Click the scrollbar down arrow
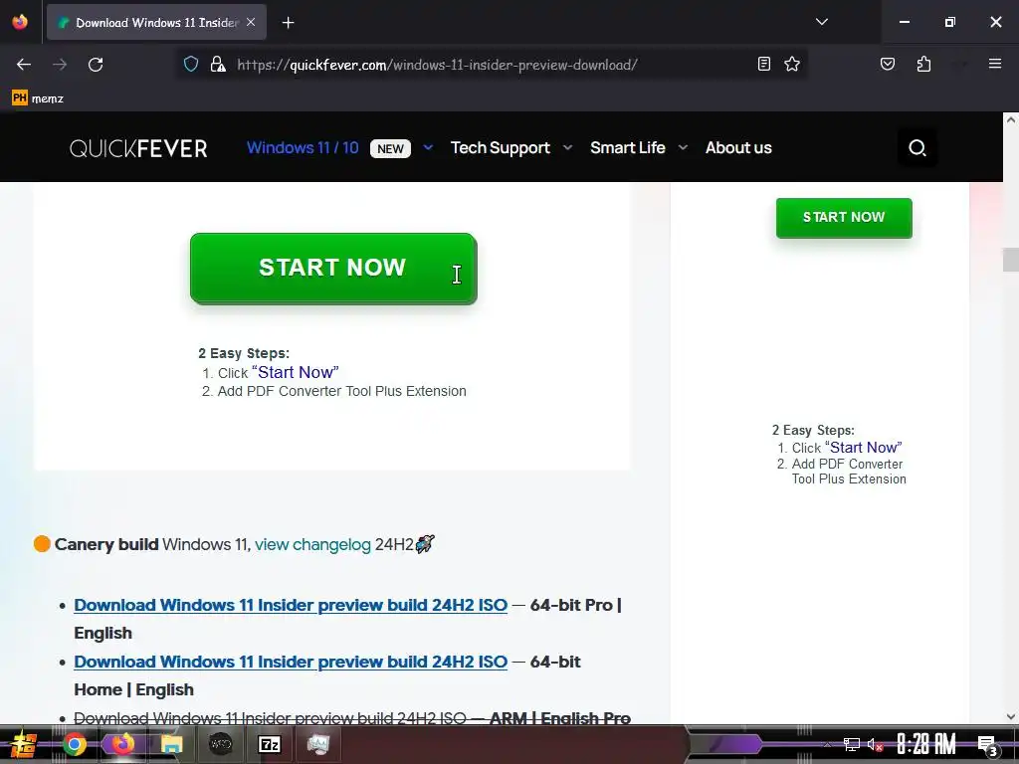Image resolution: width=1019 pixels, height=764 pixels. point(1011,716)
